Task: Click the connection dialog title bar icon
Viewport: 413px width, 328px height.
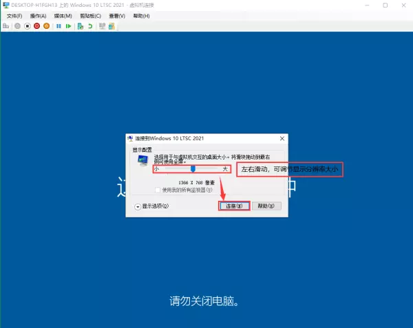Action: [130, 138]
